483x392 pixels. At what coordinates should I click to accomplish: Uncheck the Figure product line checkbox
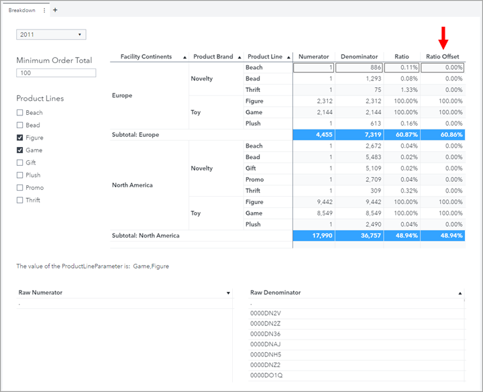[x=20, y=138]
